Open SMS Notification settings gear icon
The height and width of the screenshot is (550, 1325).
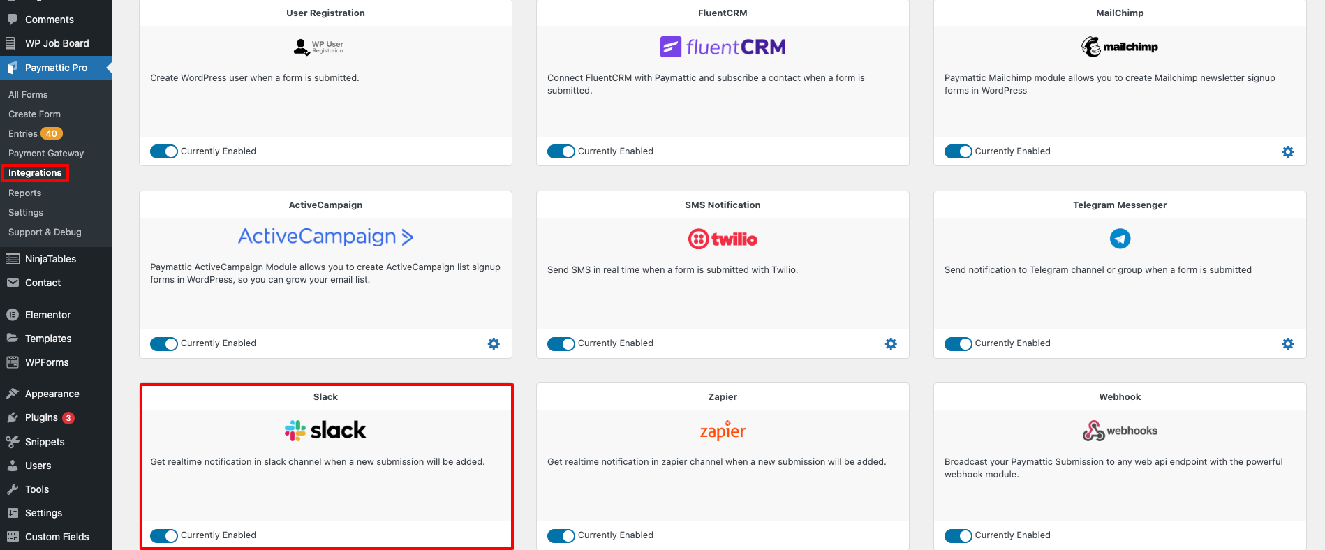pos(891,343)
